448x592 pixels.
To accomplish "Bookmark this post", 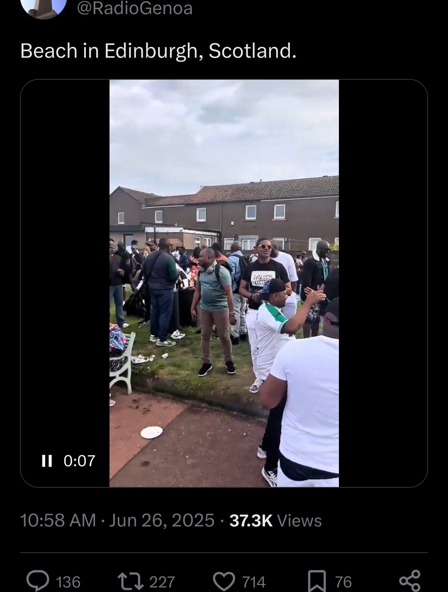I will point(317,581).
